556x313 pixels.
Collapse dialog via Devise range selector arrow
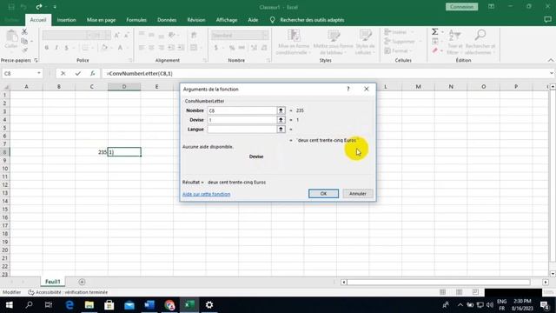tap(281, 120)
